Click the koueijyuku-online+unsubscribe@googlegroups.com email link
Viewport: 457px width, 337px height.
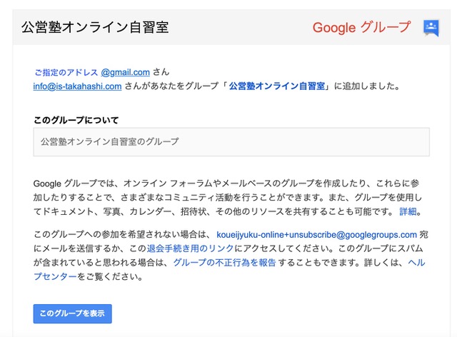(316, 235)
